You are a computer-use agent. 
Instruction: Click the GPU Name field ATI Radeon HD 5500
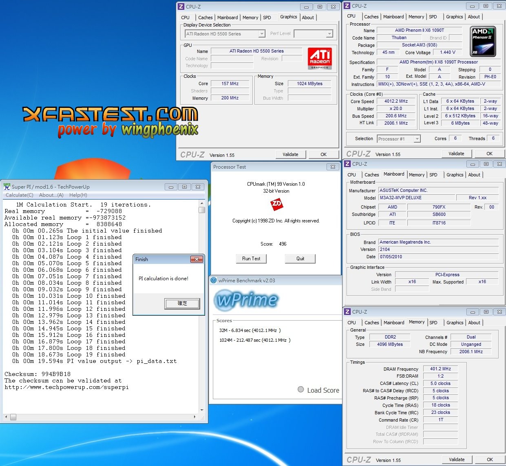tap(256, 51)
